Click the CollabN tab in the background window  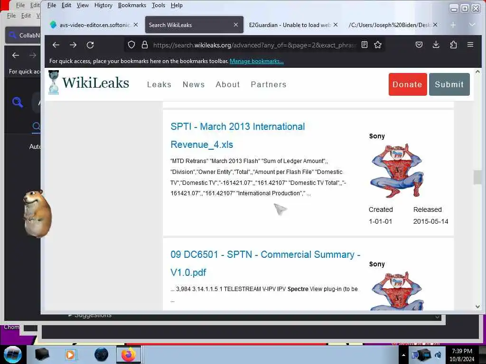pos(23,35)
